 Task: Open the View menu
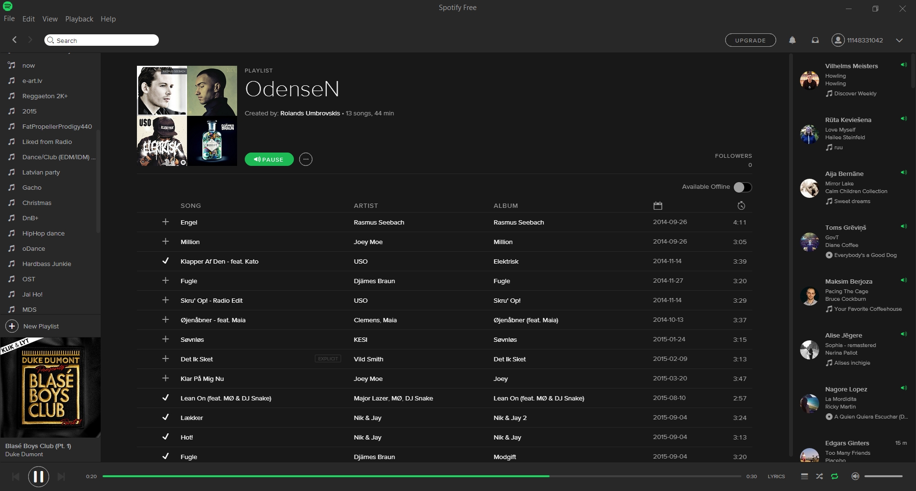pos(50,19)
